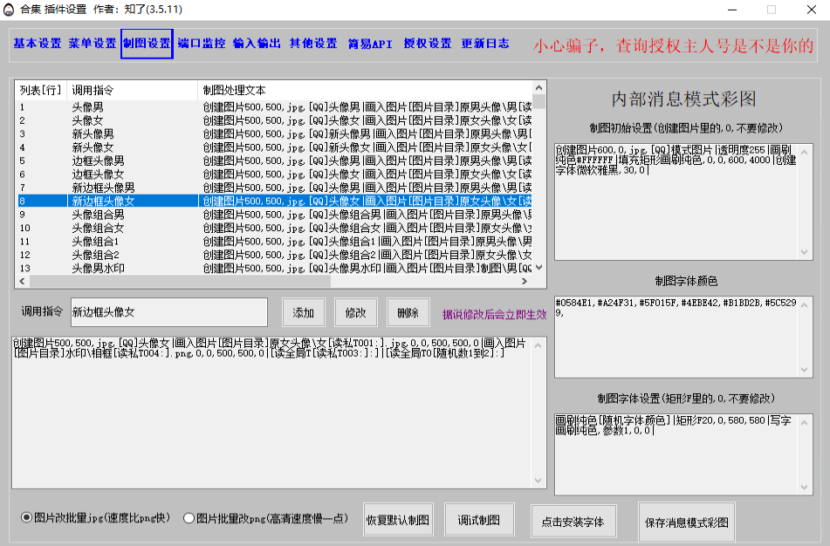Open the 简易API tab
Viewport: 830px width, 546px height.
point(370,44)
